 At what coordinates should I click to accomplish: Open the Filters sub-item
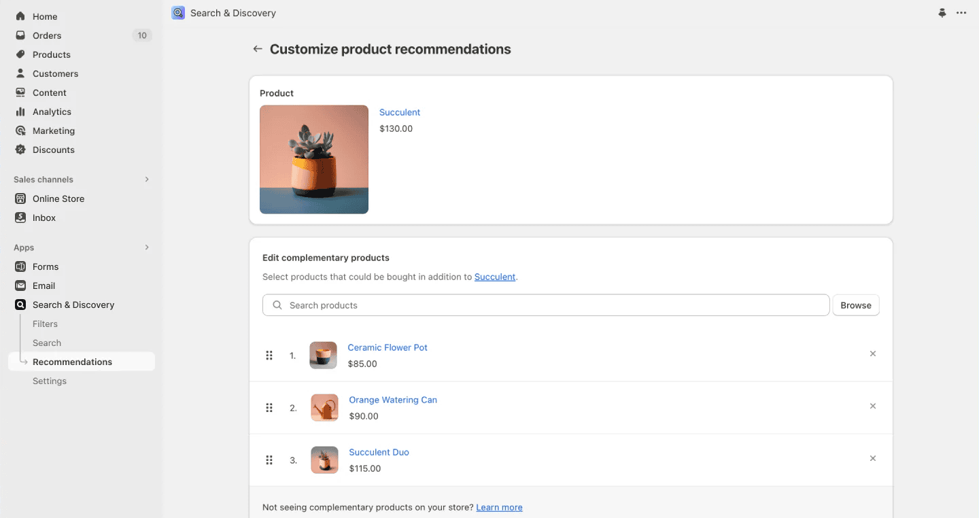45,324
